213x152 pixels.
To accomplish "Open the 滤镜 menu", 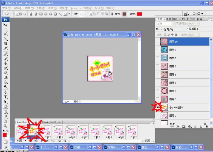I will pos(64,8).
